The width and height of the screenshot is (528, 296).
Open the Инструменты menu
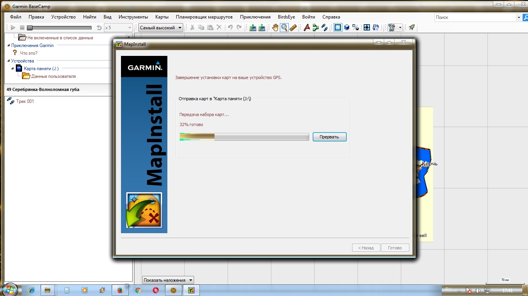coord(133,17)
